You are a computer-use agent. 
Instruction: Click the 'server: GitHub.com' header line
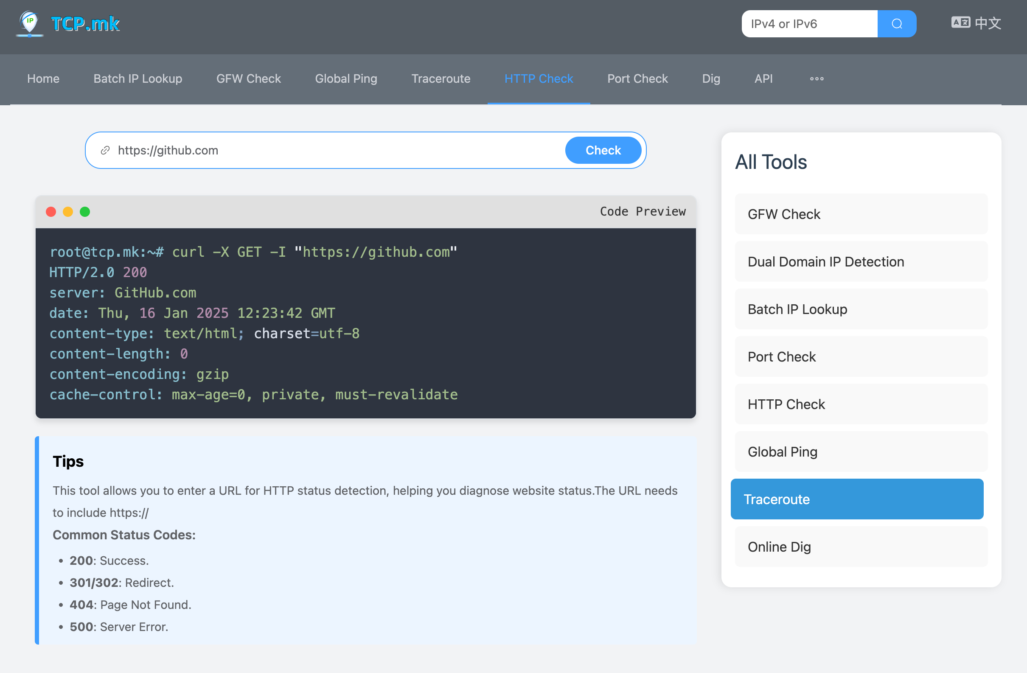[123, 292]
